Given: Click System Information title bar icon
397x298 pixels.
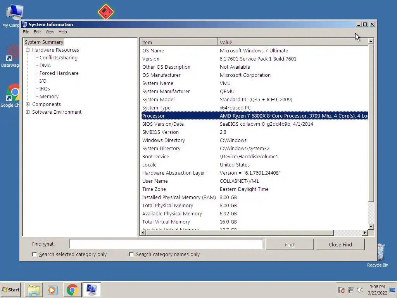Looking at the screenshot, I should [x=24, y=24].
